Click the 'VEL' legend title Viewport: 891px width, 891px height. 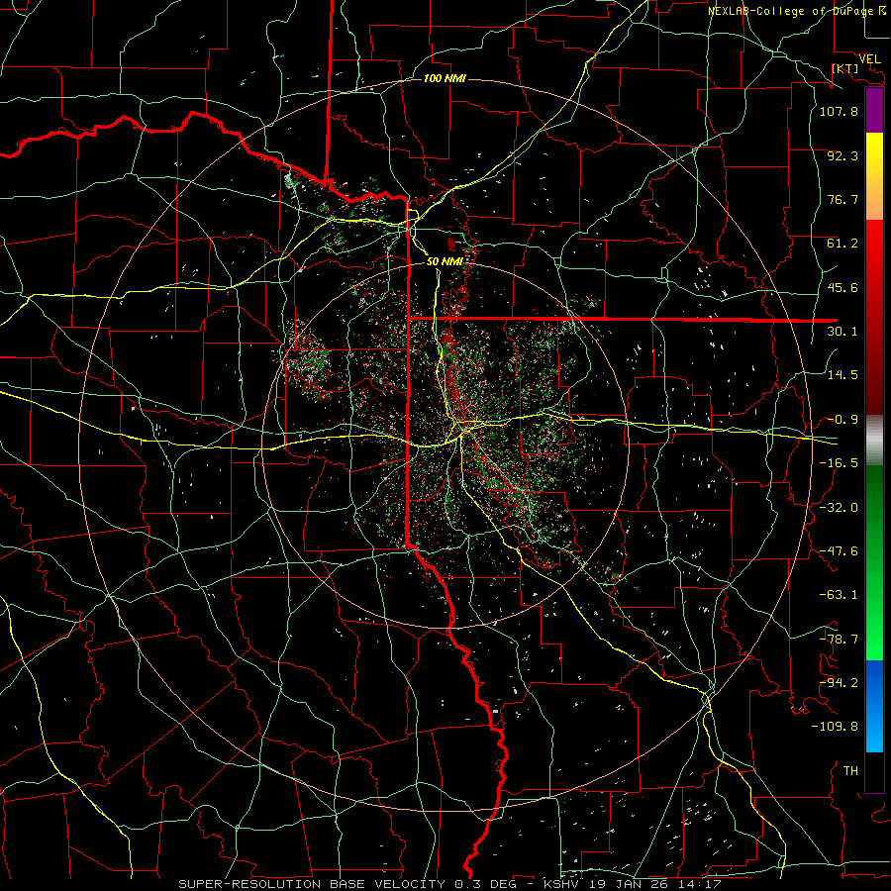[x=869, y=59]
